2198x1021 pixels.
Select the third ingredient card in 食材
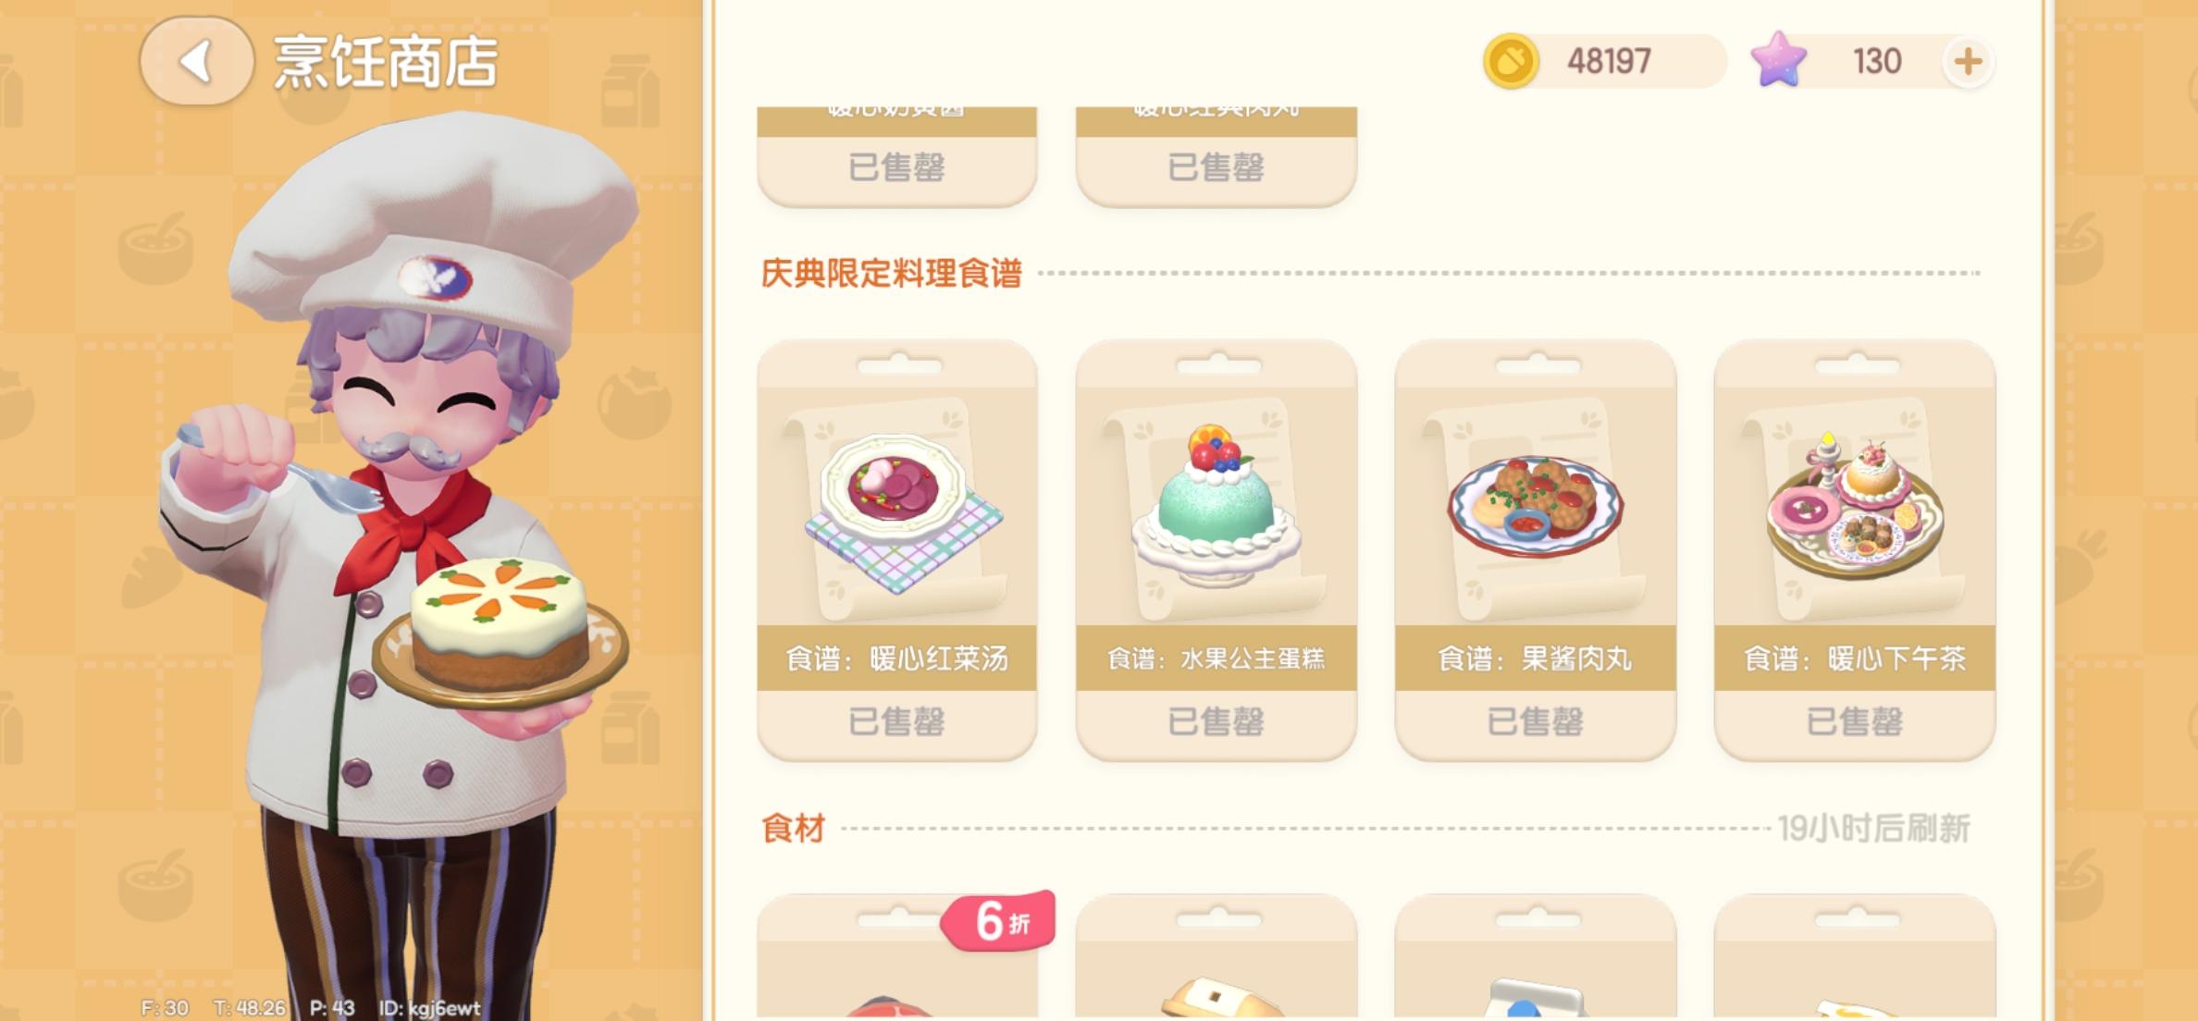point(1535,957)
